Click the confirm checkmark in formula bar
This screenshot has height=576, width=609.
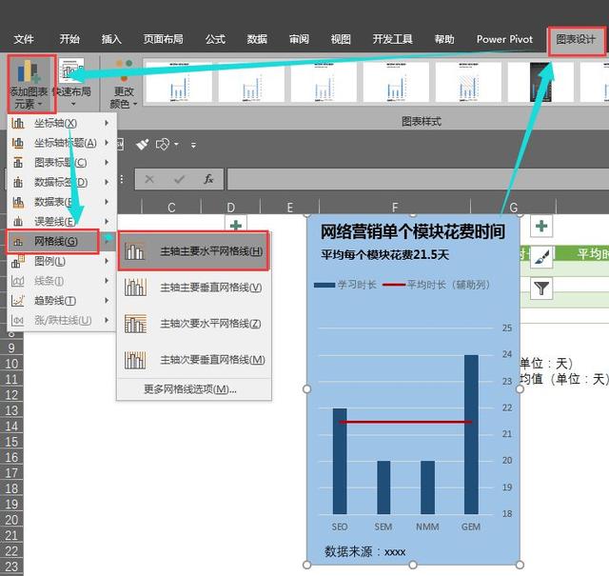click(x=179, y=179)
